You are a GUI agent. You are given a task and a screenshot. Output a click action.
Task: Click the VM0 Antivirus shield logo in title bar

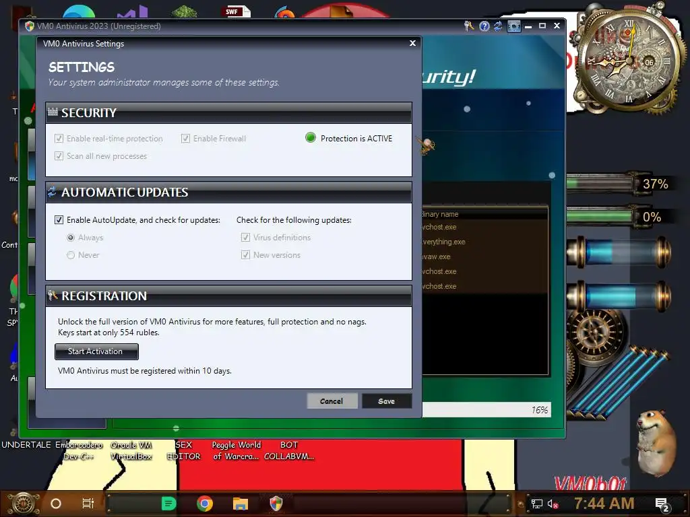click(x=30, y=26)
